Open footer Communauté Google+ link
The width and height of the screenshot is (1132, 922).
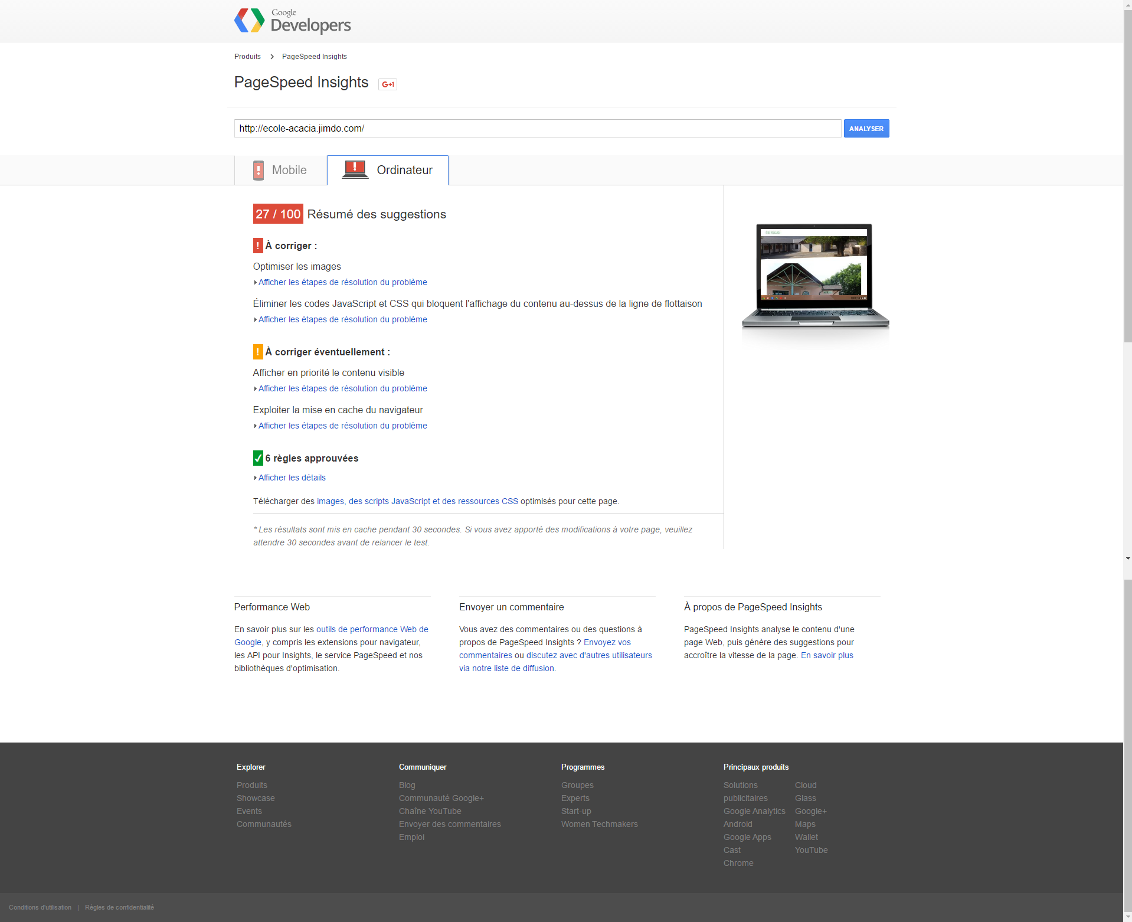coord(441,798)
